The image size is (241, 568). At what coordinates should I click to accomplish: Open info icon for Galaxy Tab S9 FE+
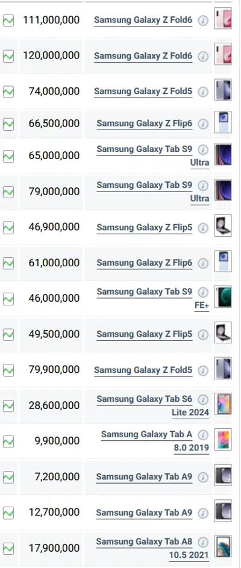(203, 292)
